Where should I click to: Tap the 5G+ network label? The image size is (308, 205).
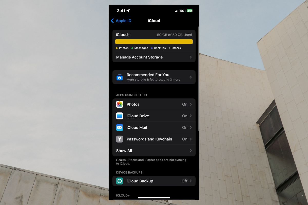pos(183,11)
